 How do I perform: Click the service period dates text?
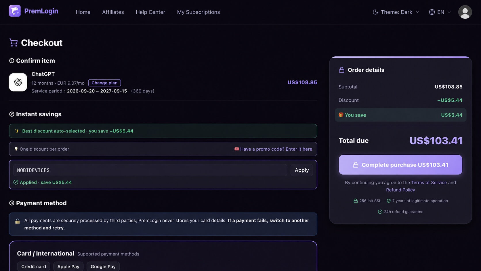(x=97, y=91)
